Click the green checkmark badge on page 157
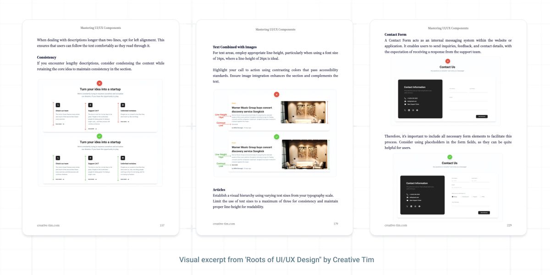This screenshot has height=275, width=550. 99,136
